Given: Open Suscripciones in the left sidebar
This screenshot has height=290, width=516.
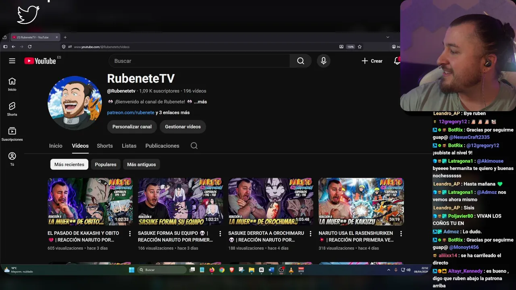Looking at the screenshot, I should point(12,134).
